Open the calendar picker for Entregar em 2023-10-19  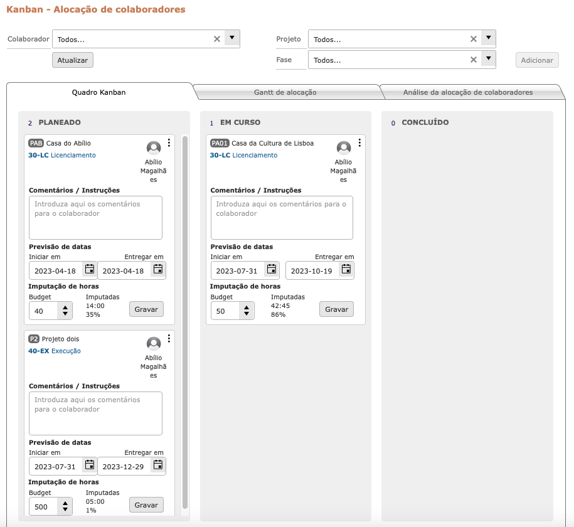[x=346, y=270]
